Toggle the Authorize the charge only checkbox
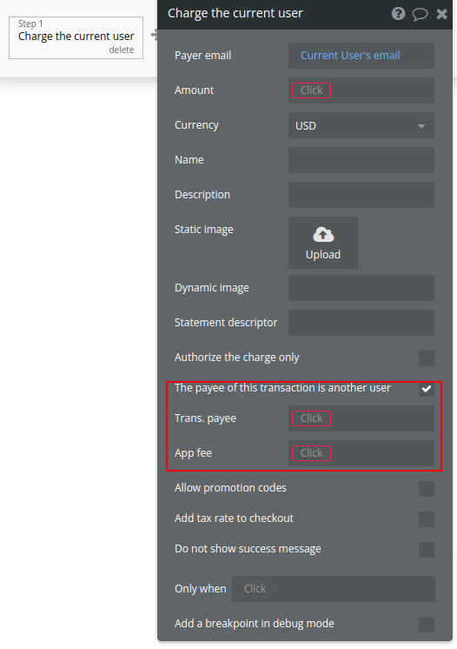The image size is (457, 649). click(427, 358)
